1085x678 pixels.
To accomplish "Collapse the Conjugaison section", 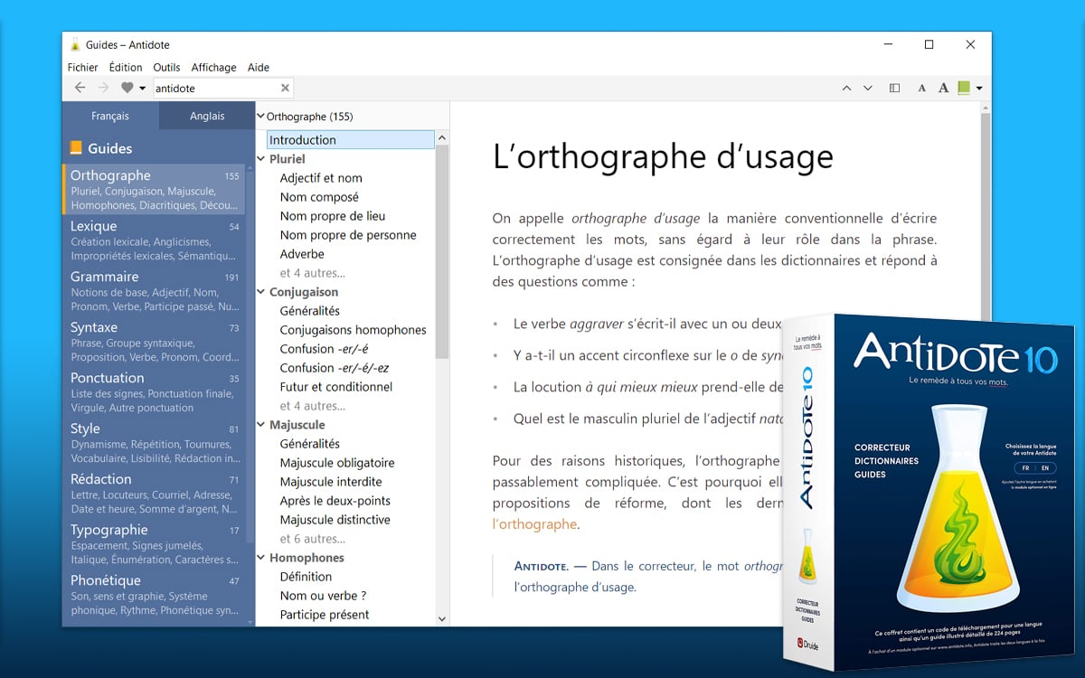I will (x=261, y=292).
